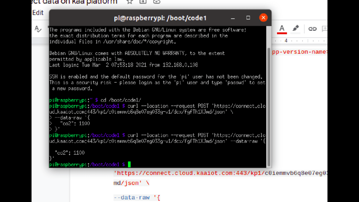
Task: Click the terminal's vertical scrollbar
Action: [x=269, y=105]
